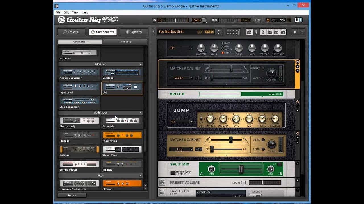Add the Wahwah component
This screenshot has width=364, height=204.
click(x=79, y=55)
